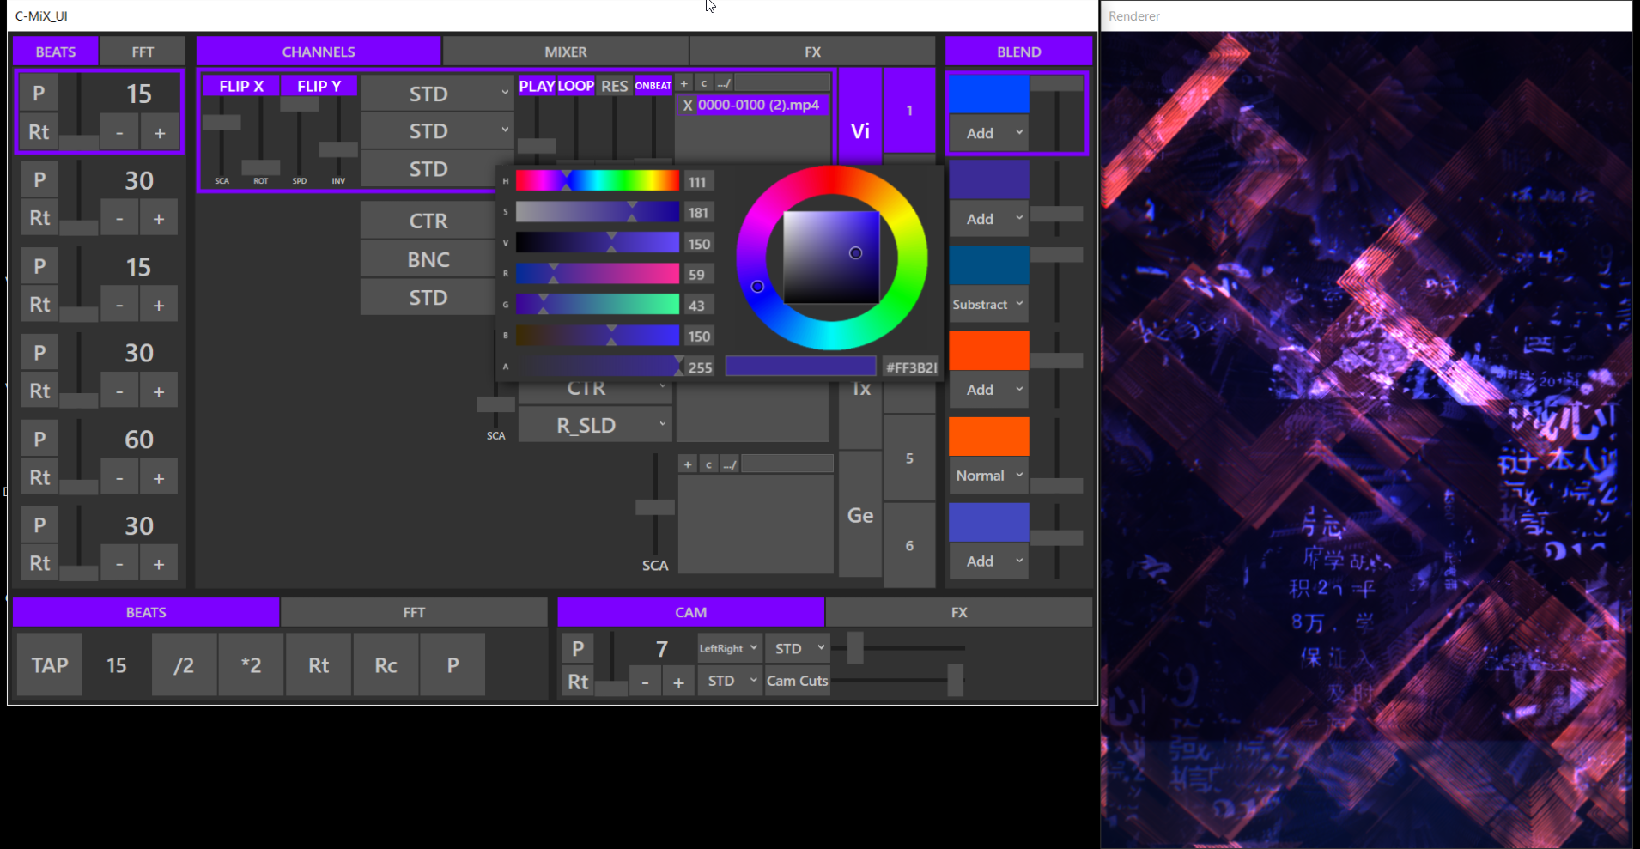Screen dimensions: 1640x849
Task: Click the X icon beside 0000-0100 (2).mp4
Action: pyautogui.click(x=688, y=106)
